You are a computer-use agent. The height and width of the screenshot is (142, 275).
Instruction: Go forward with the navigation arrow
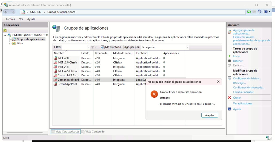tap(13, 12)
